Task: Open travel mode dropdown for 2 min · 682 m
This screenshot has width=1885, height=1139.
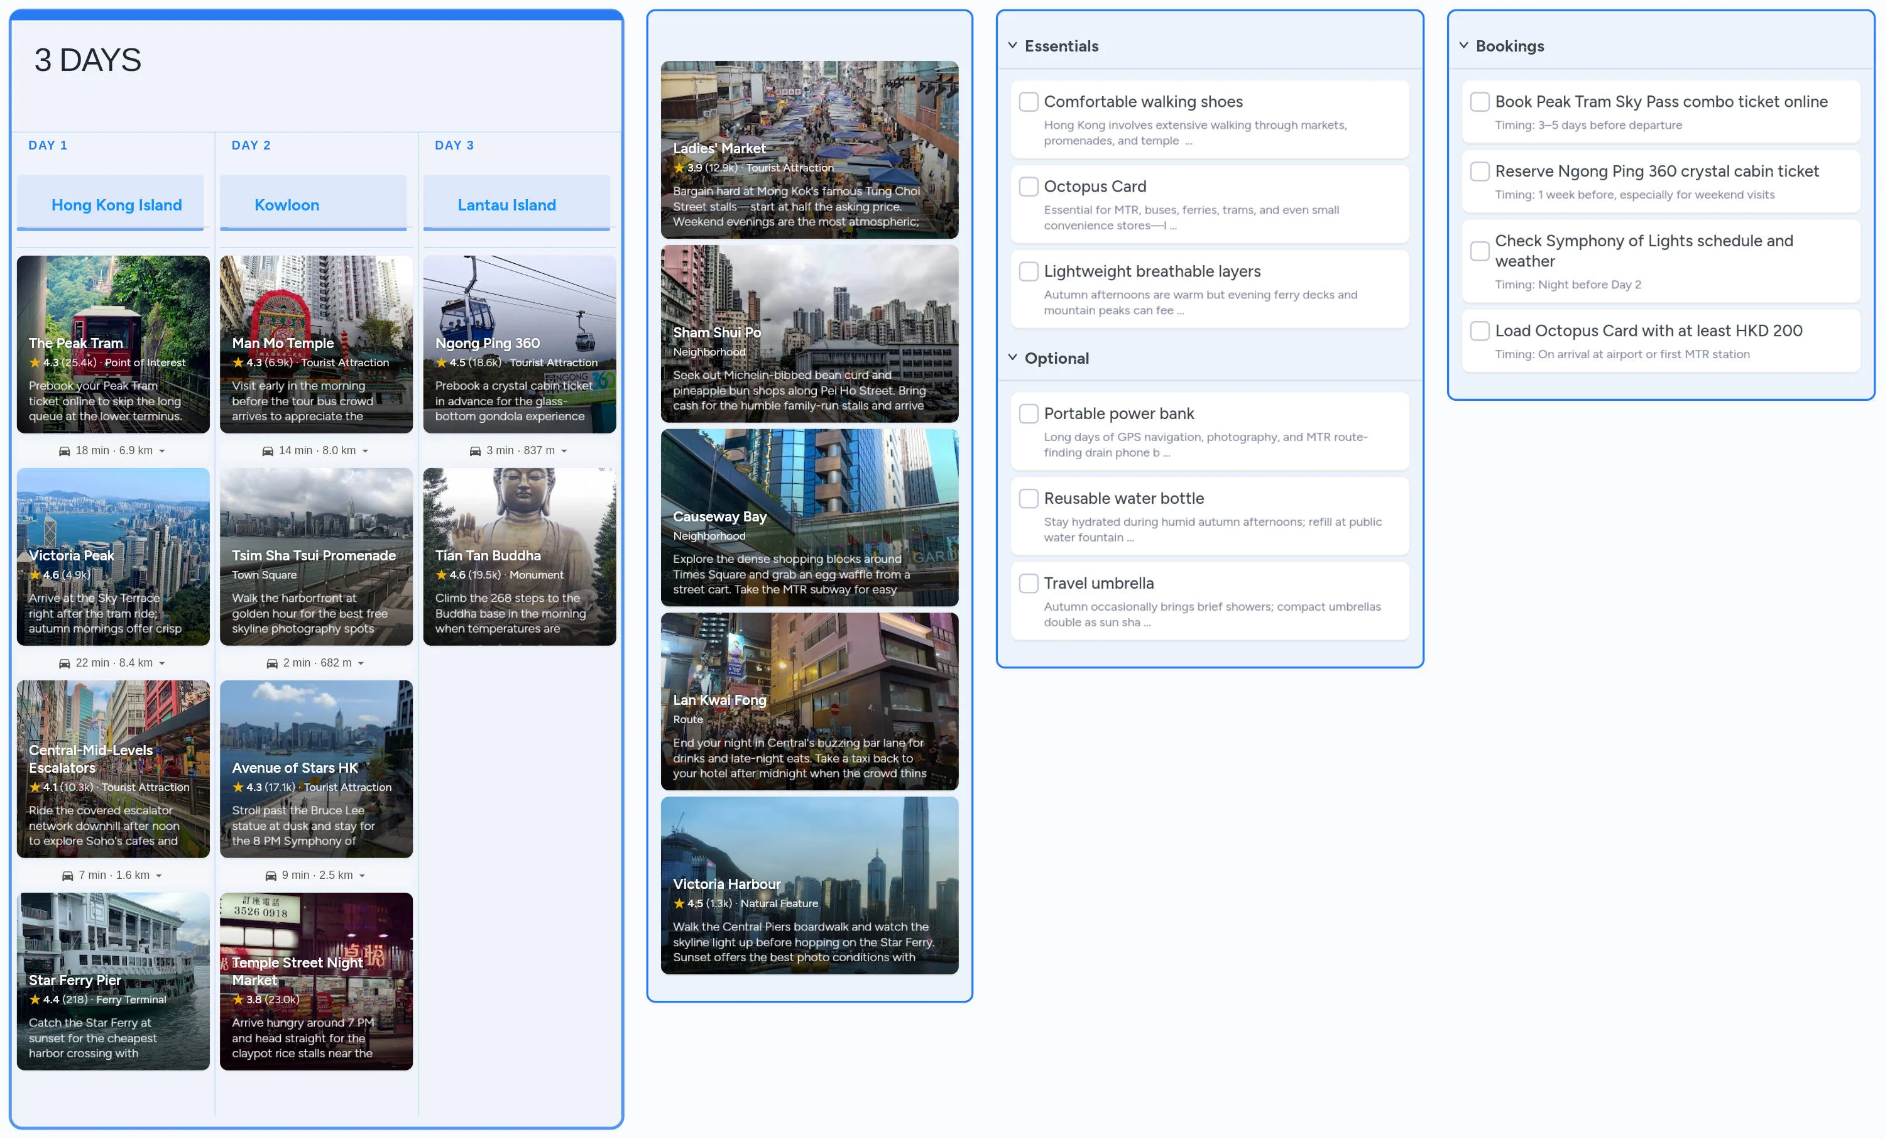Action: (x=360, y=663)
